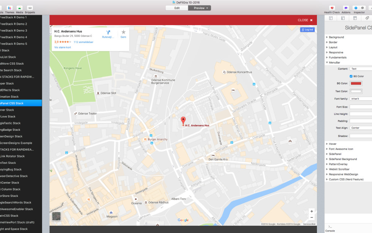Click the H.C. Andersens Hus map pin
Image resolution: width=372 pixels, height=233 pixels.
pos(183,121)
